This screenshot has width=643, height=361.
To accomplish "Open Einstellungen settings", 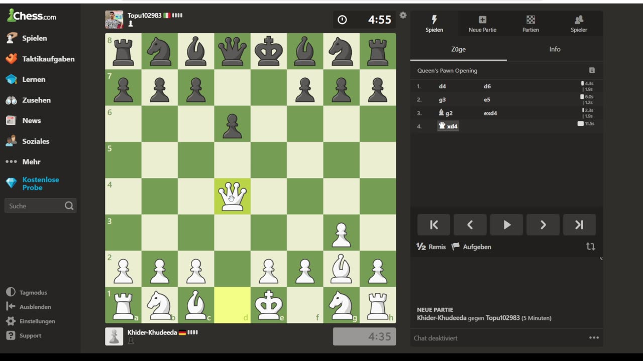I will [30, 321].
